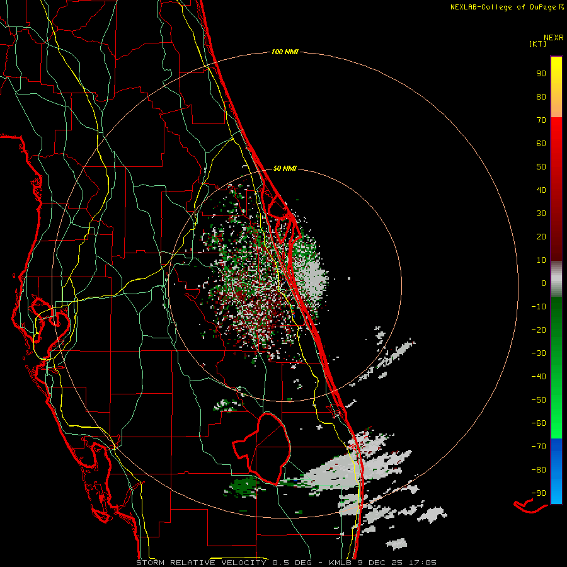Click the large gray echo near the southeast coast
567x567 pixels.
pyautogui.click(x=335, y=474)
